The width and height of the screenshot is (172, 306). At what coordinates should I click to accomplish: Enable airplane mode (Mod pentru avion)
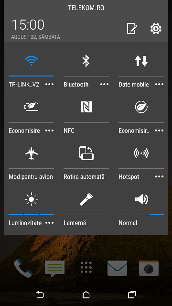31,153
